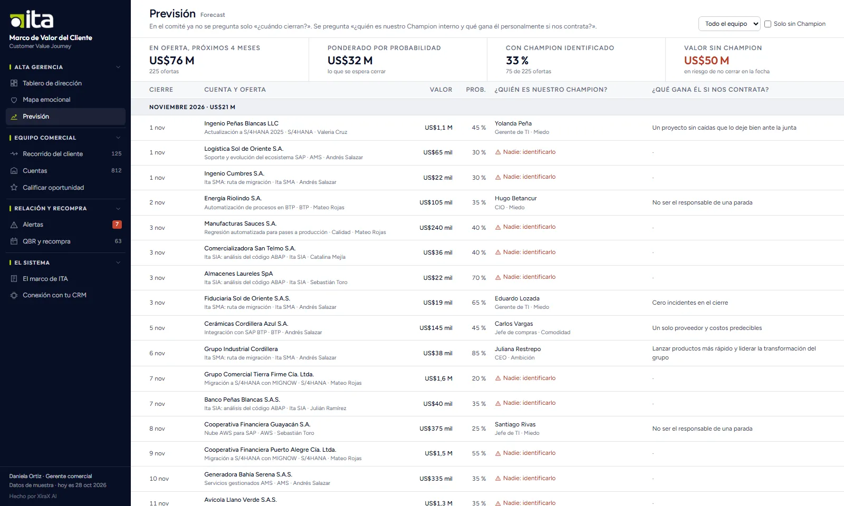
Task: Select QBR y recompra in sidebar
Action: point(65,241)
